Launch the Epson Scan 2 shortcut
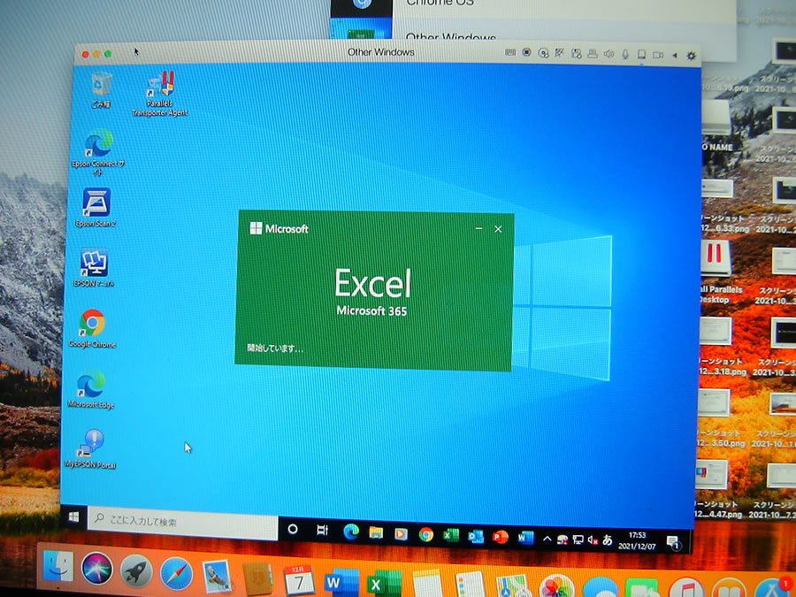 coord(96,207)
